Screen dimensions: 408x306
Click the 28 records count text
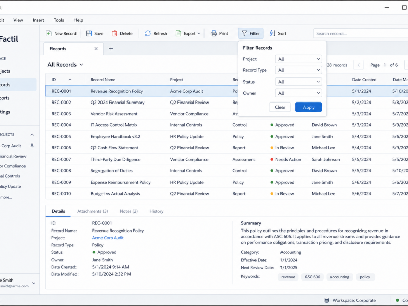[x=337, y=65]
